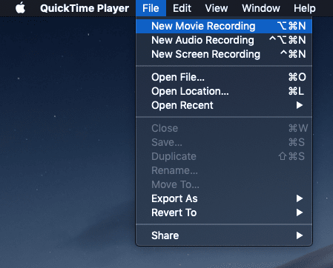The image size is (333, 268).
Task: Expand the Open Recent submenu
Action: coord(224,105)
